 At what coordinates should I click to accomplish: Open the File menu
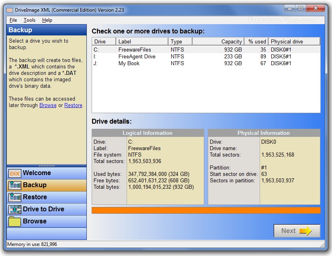[x=13, y=20]
